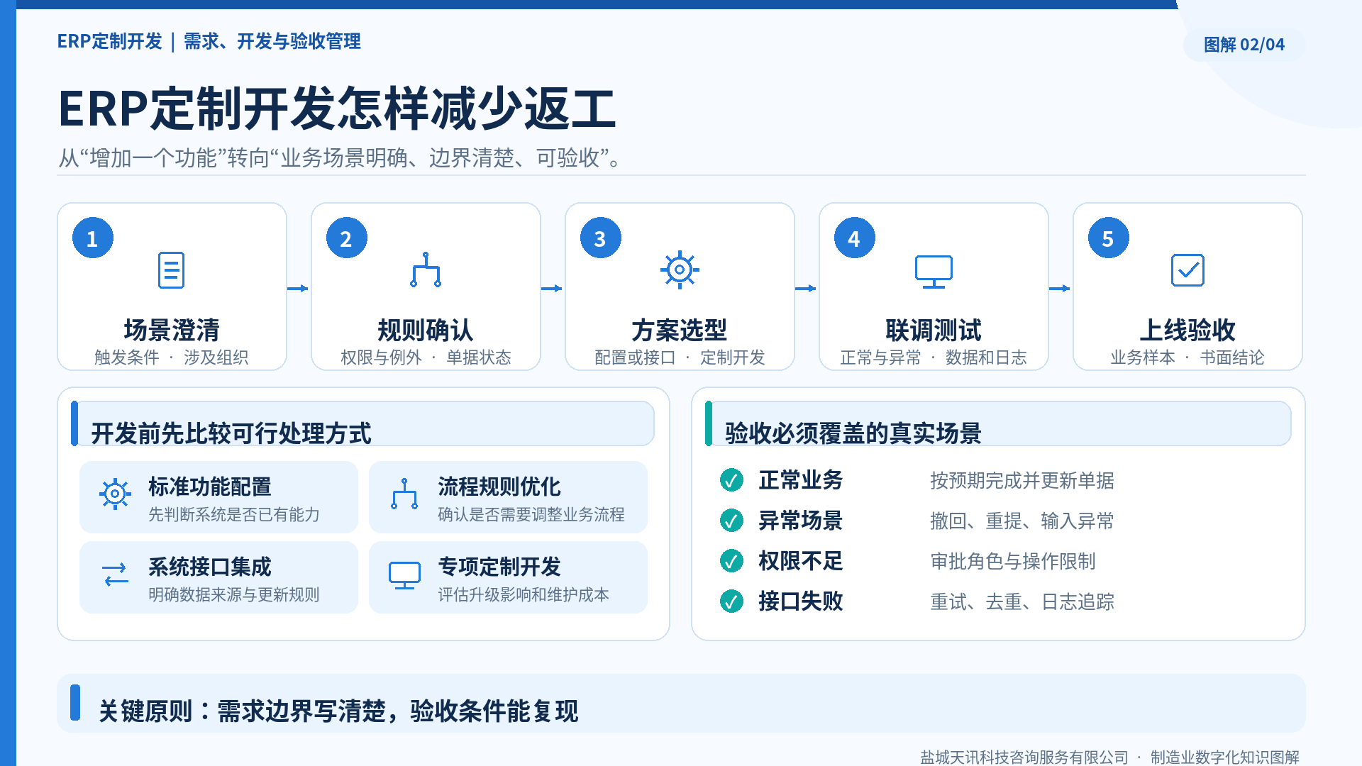Viewport: 1362px width, 766px height.
Task: Click the header text ERP定制开发
Action: [110, 41]
